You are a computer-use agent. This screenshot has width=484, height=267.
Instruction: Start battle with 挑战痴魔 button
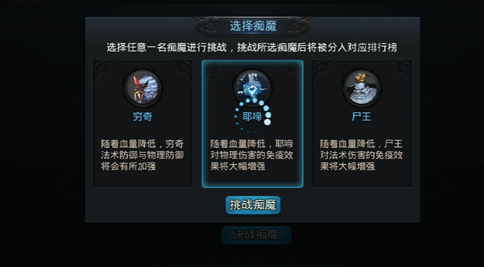[x=253, y=205]
